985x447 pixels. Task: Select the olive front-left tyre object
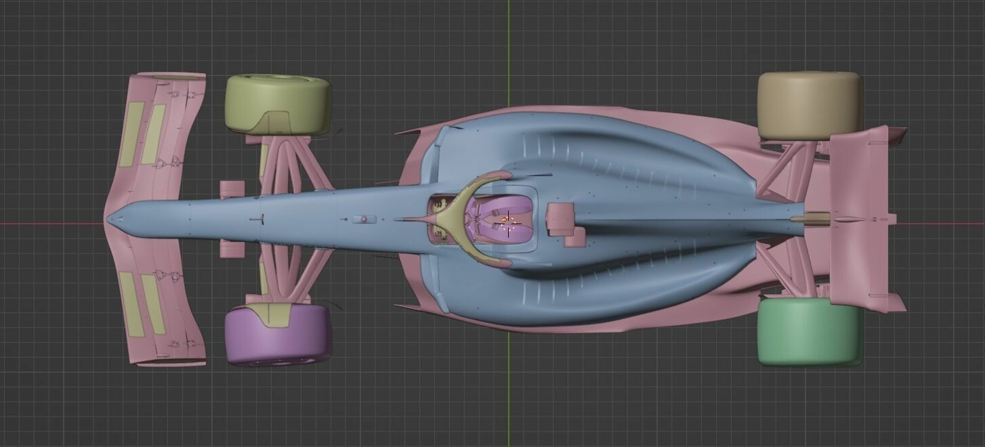point(276,102)
